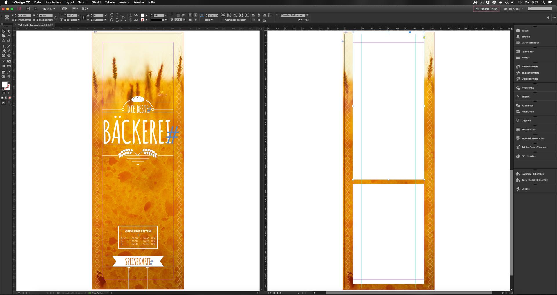This screenshot has width=557, height=295.
Task: Open the Absatzformate panel
Action: 530,67
